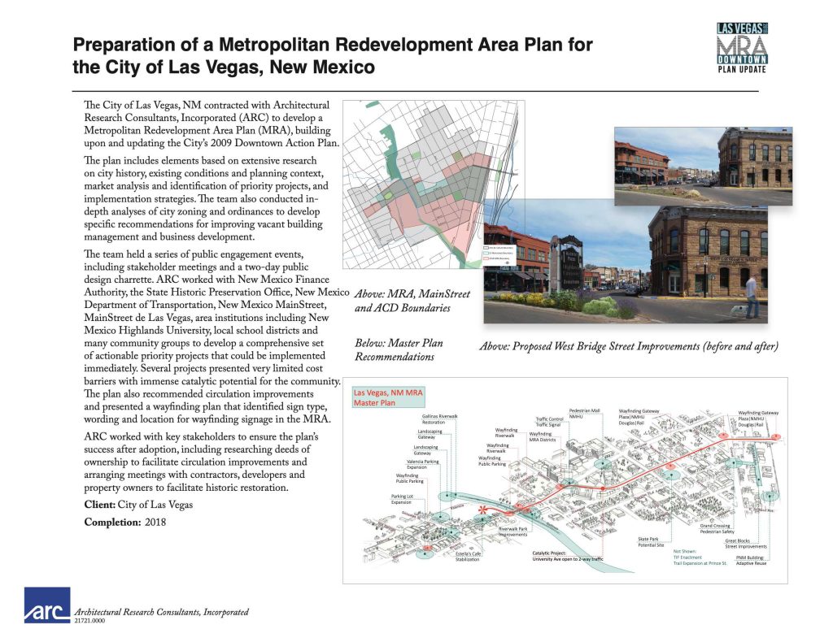Viewport: 833px width, 642px height.
Task: Click the Wayfinding Gateway marker at far right
Action: [x=776, y=436]
